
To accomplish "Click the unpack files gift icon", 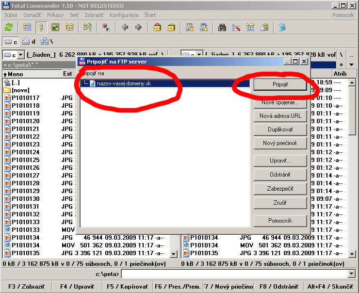I will click(x=171, y=28).
